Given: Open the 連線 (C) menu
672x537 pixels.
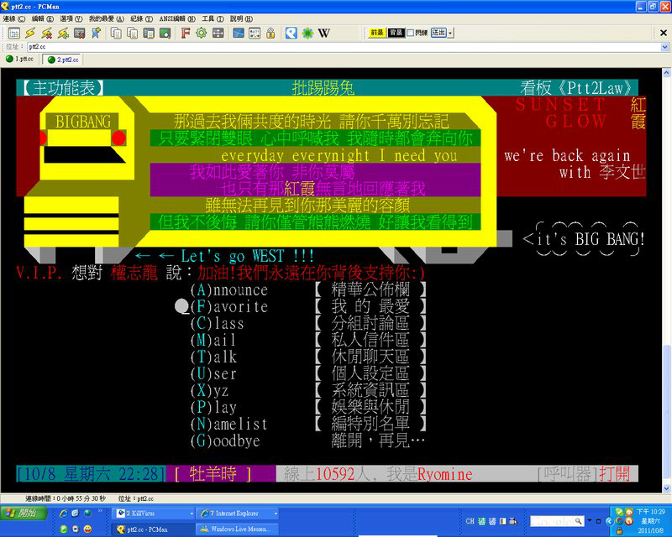Looking at the screenshot, I should (x=13, y=18).
